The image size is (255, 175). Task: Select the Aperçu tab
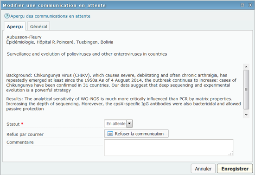click(15, 26)
